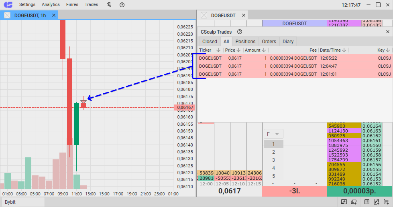Click the Bybit exchange button
Image resolution: width=393 pixels, height=207 pixels.
pyautogui.click(x=10, y=202)
